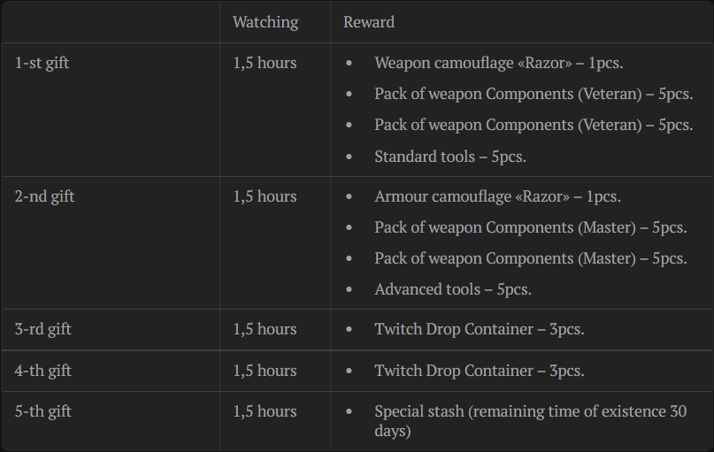This screenshot has height=452, width=714.
Task: Click the Standard tools – 5pcs entry
Action: click(x=450, y=157)
